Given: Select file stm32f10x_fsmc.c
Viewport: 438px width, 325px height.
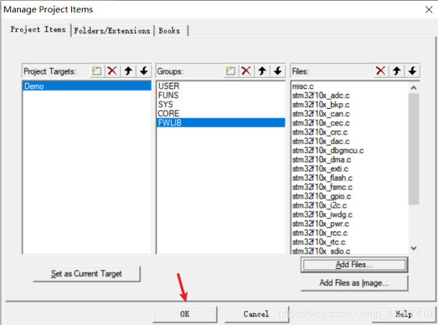Looking at the screenshot, I should click(x=350, y=187).
